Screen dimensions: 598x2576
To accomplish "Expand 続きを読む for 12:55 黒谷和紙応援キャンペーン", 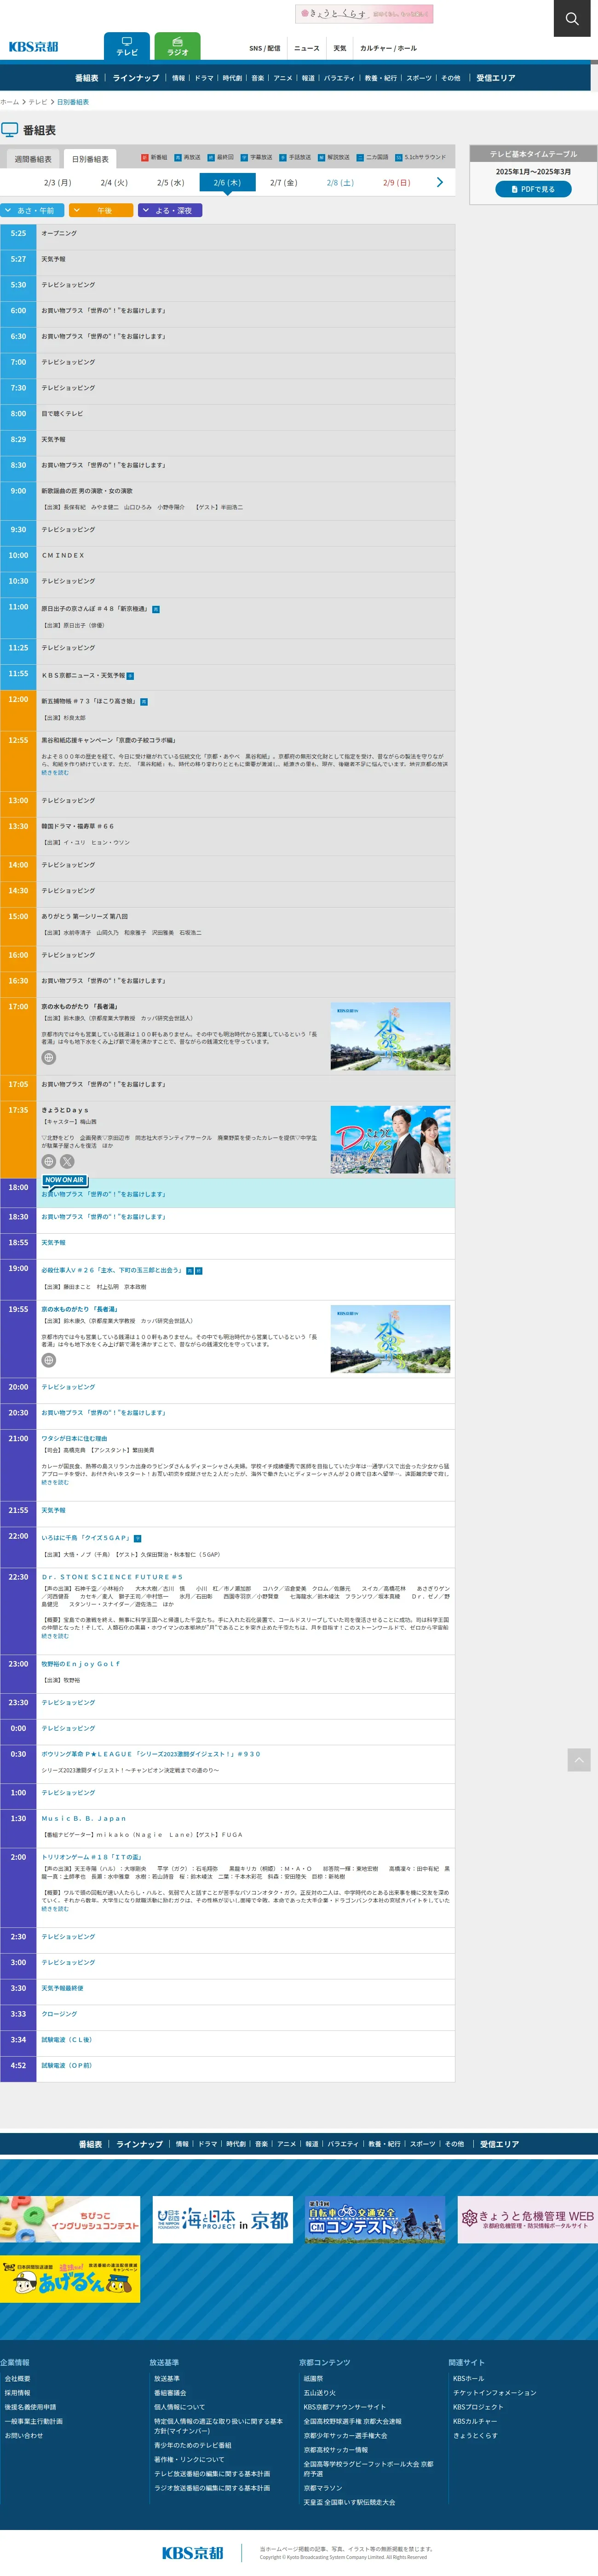I will (55, 772).
